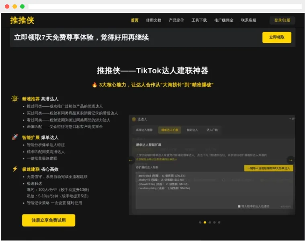Click the dhdhyff2 row in list
Viewport: 305px width, 241px height.
pos(161,180)
